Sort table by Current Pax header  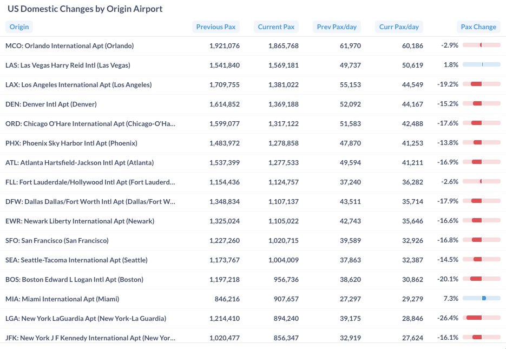276,27
